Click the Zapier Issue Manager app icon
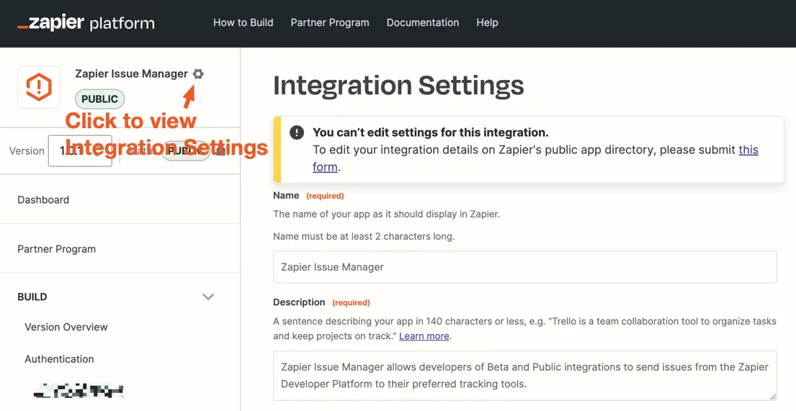Image resolution: width=796 pixels, height=411 pixels. tap(39, 87)
